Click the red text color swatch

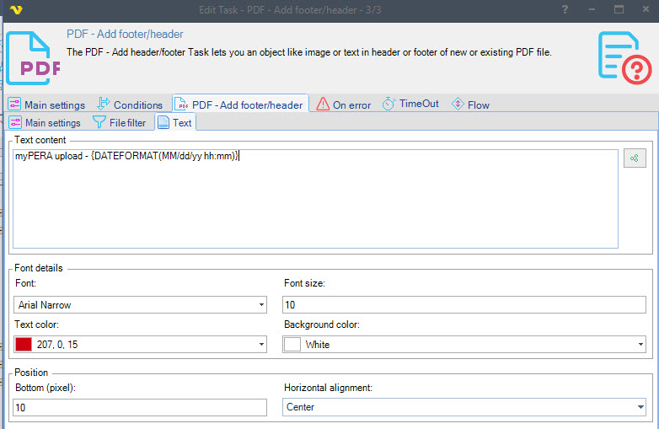coord(24,345)
